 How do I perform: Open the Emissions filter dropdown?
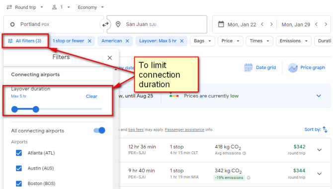(294, 41)
